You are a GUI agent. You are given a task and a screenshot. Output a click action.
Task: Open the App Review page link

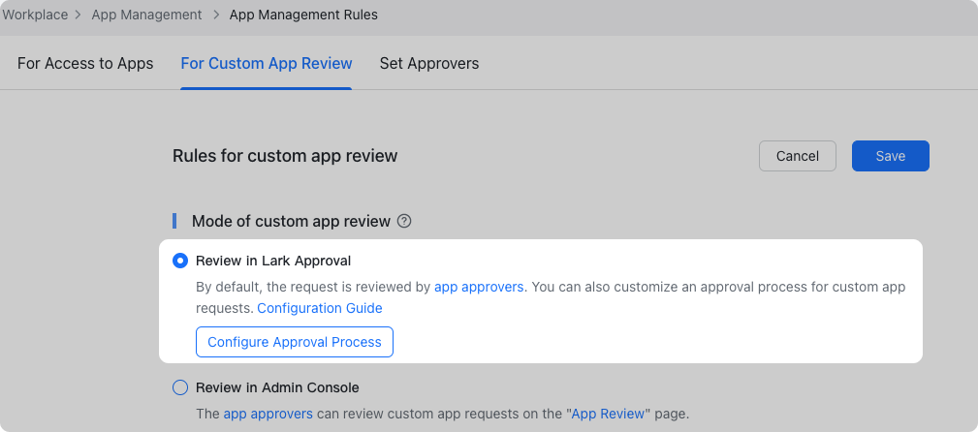coord(608,414)
